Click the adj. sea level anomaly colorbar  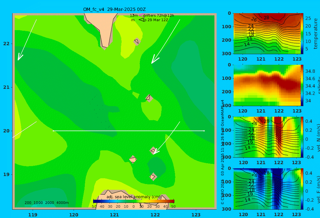coord(134,201)
